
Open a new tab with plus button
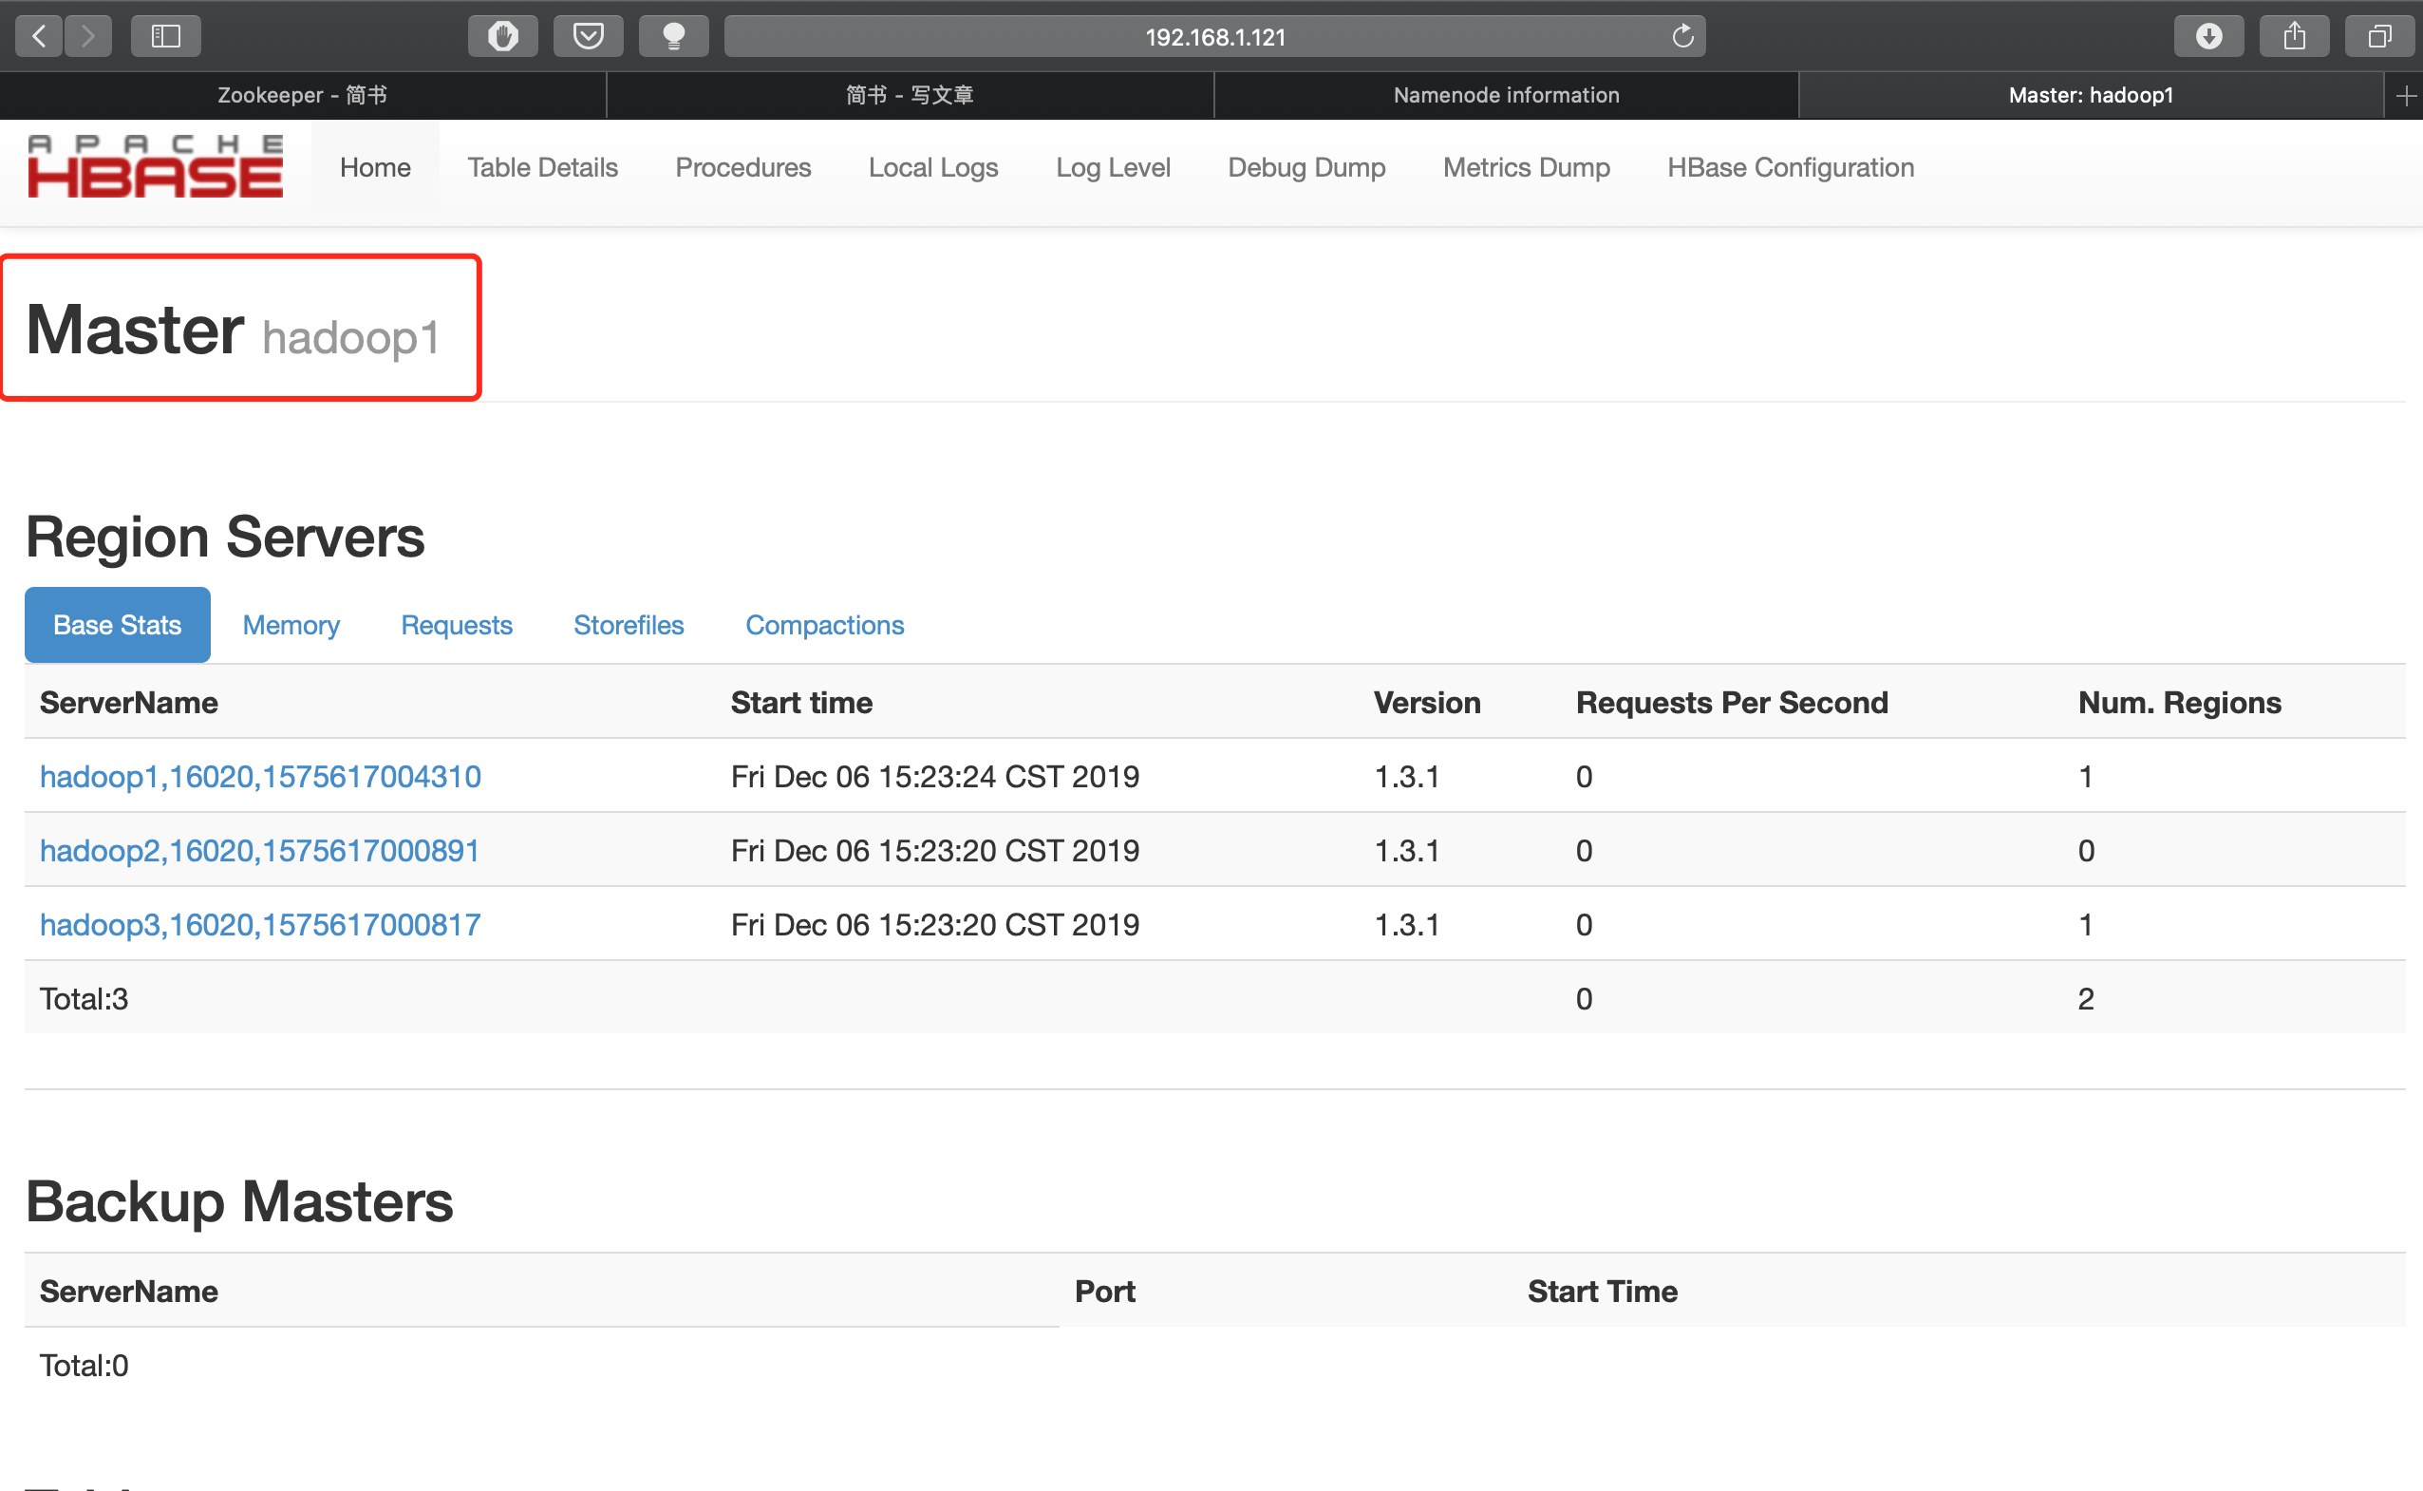coord(2405,96)
